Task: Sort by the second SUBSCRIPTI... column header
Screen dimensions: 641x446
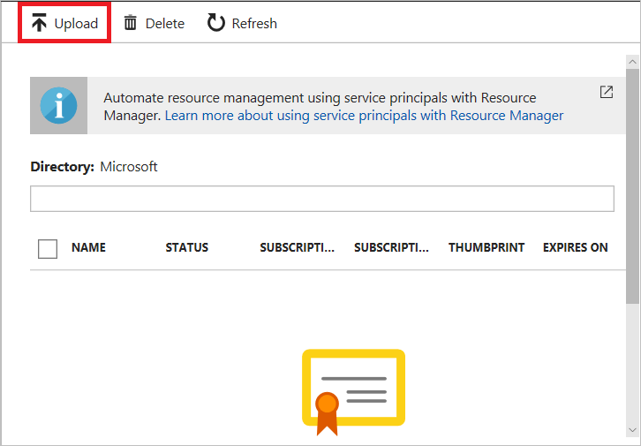Action: point(392,247)
